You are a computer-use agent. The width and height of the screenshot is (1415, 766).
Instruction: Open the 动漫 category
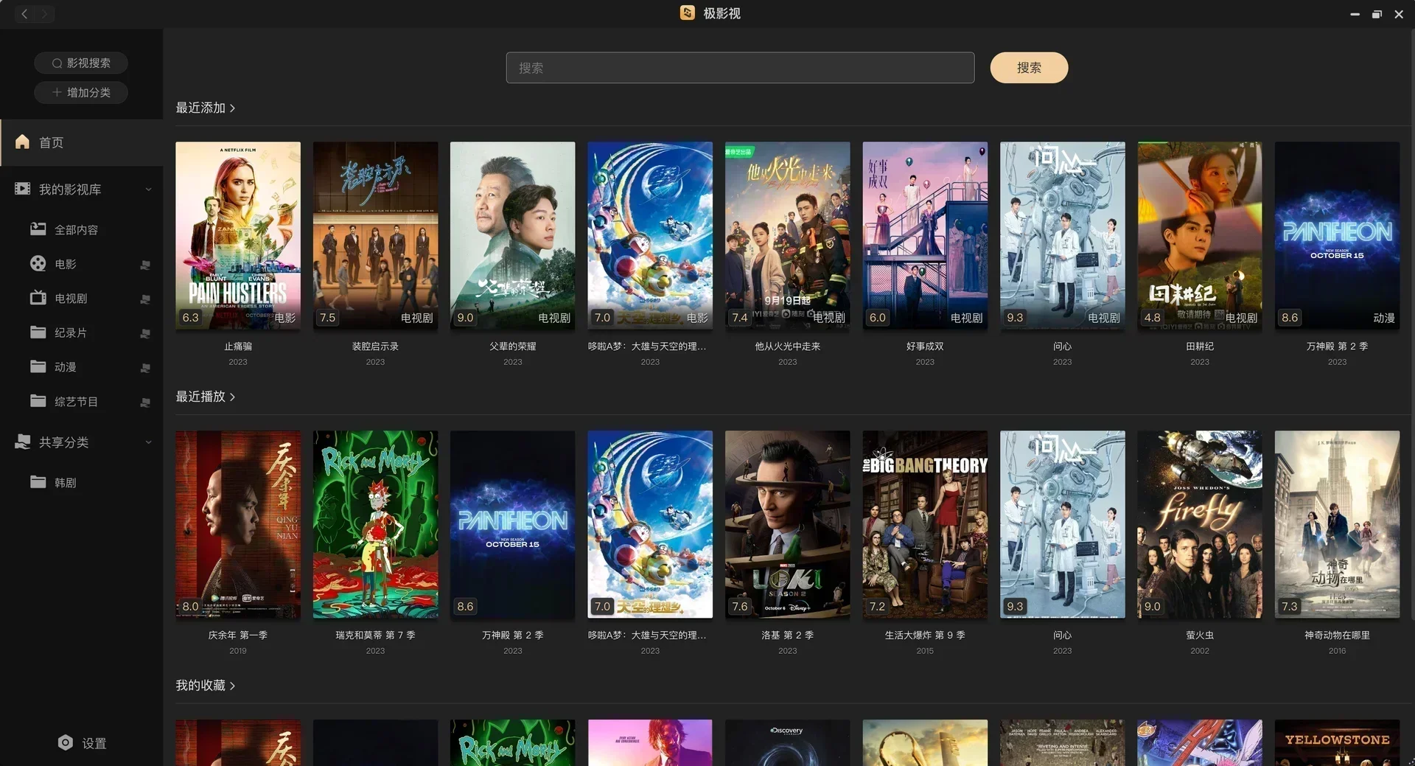point(81,367)
